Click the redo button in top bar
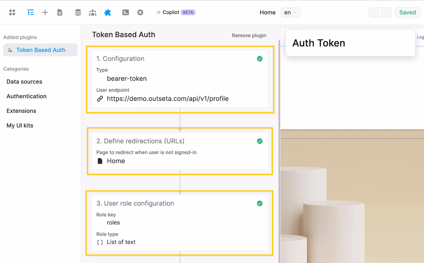Screen dimensions: 424x263 point(386,12)
